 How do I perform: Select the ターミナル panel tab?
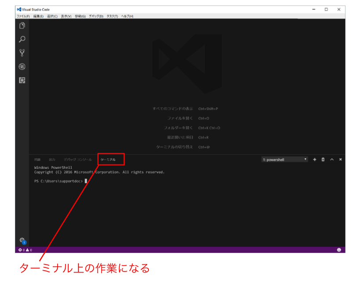tap(108, 160)
